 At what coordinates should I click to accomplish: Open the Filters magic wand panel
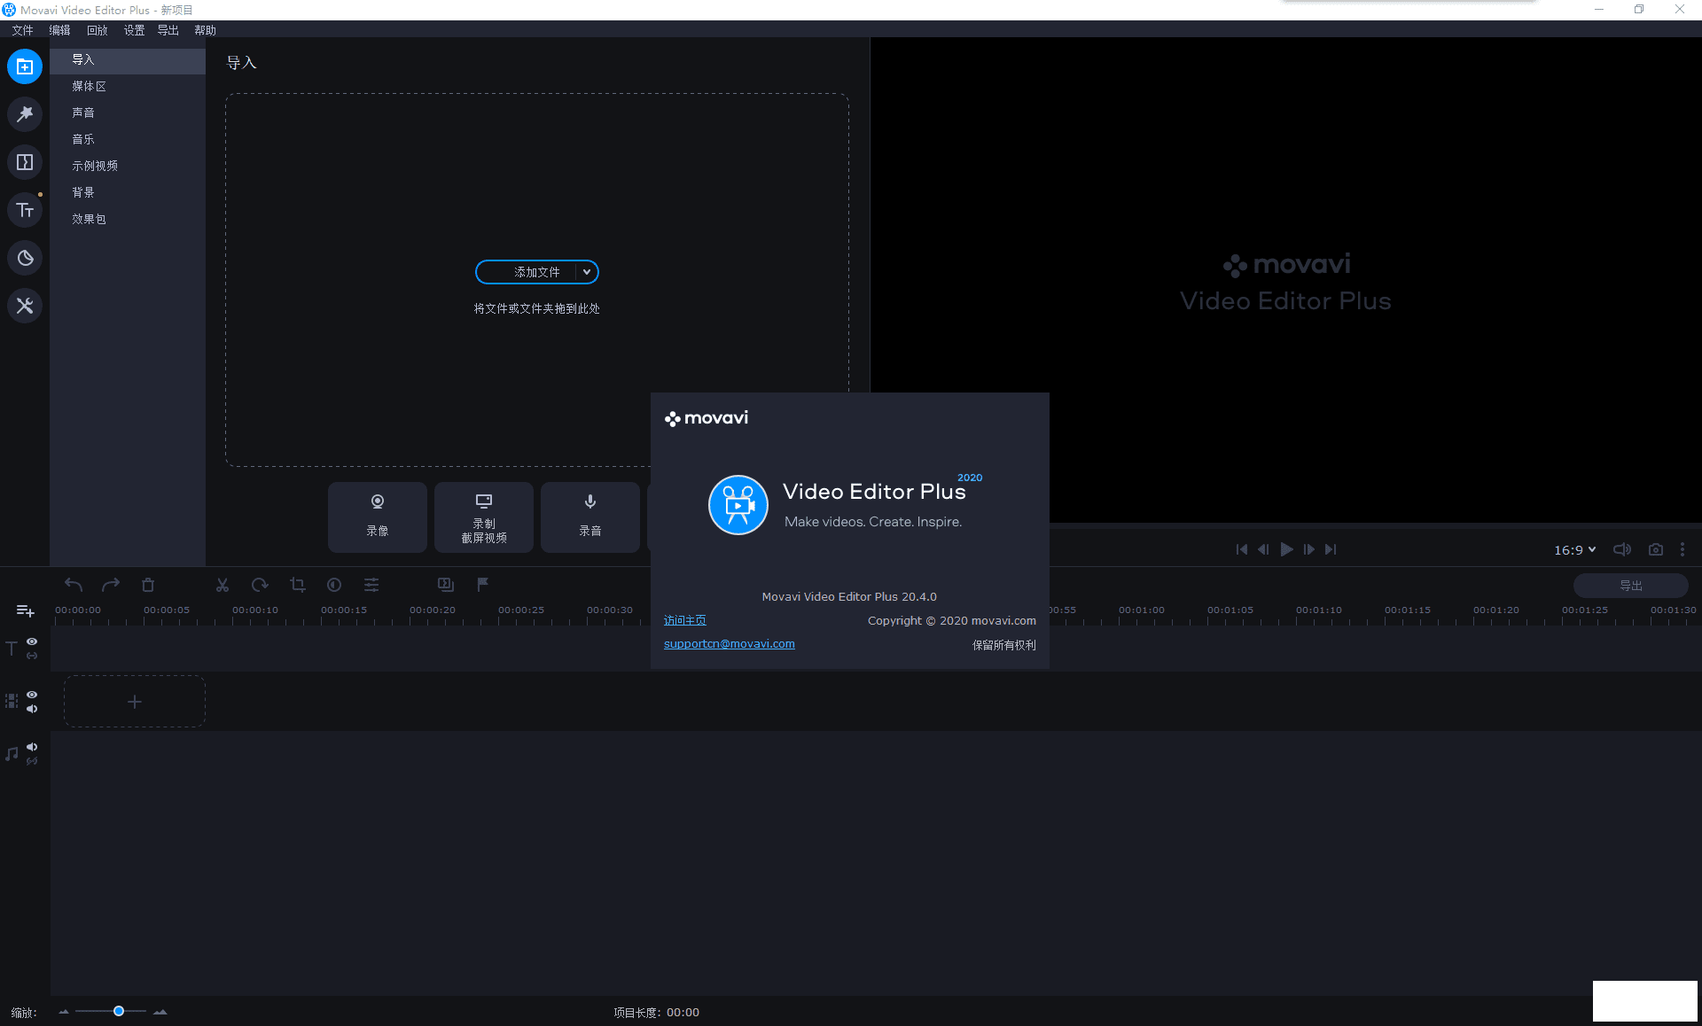(25, 114)
